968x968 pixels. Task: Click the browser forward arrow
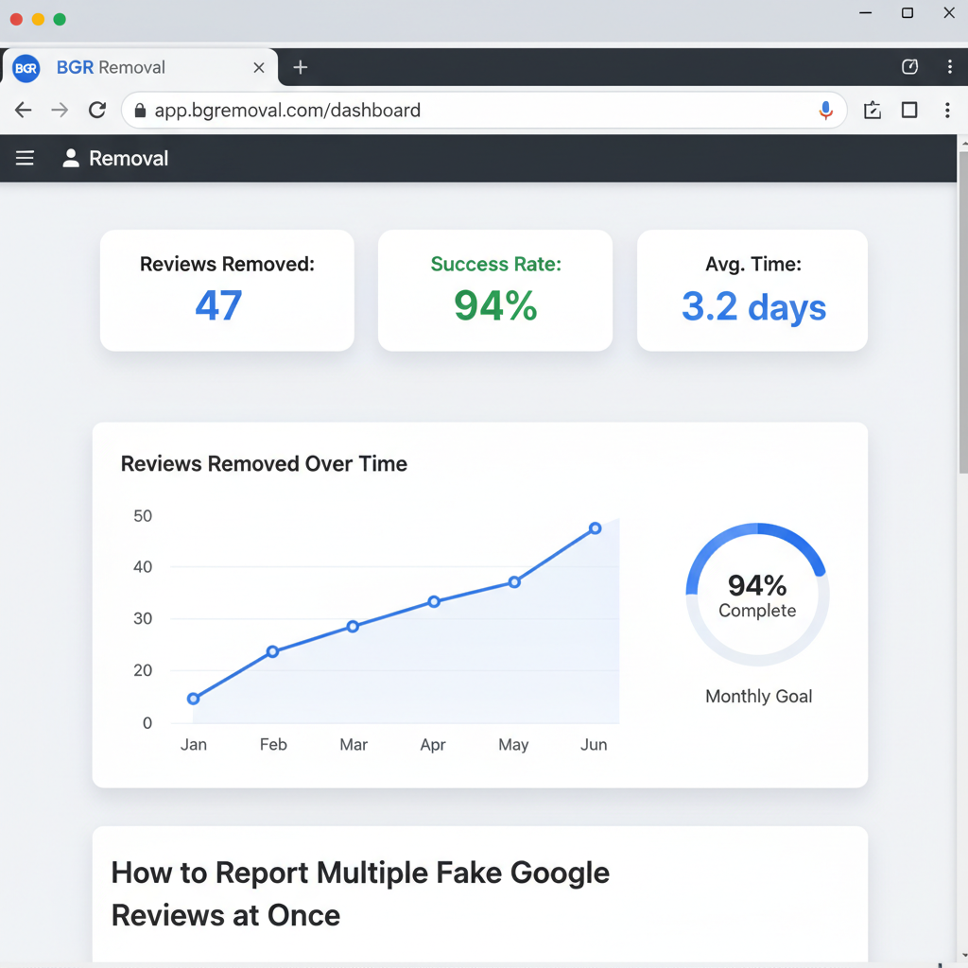pos(60,110)
